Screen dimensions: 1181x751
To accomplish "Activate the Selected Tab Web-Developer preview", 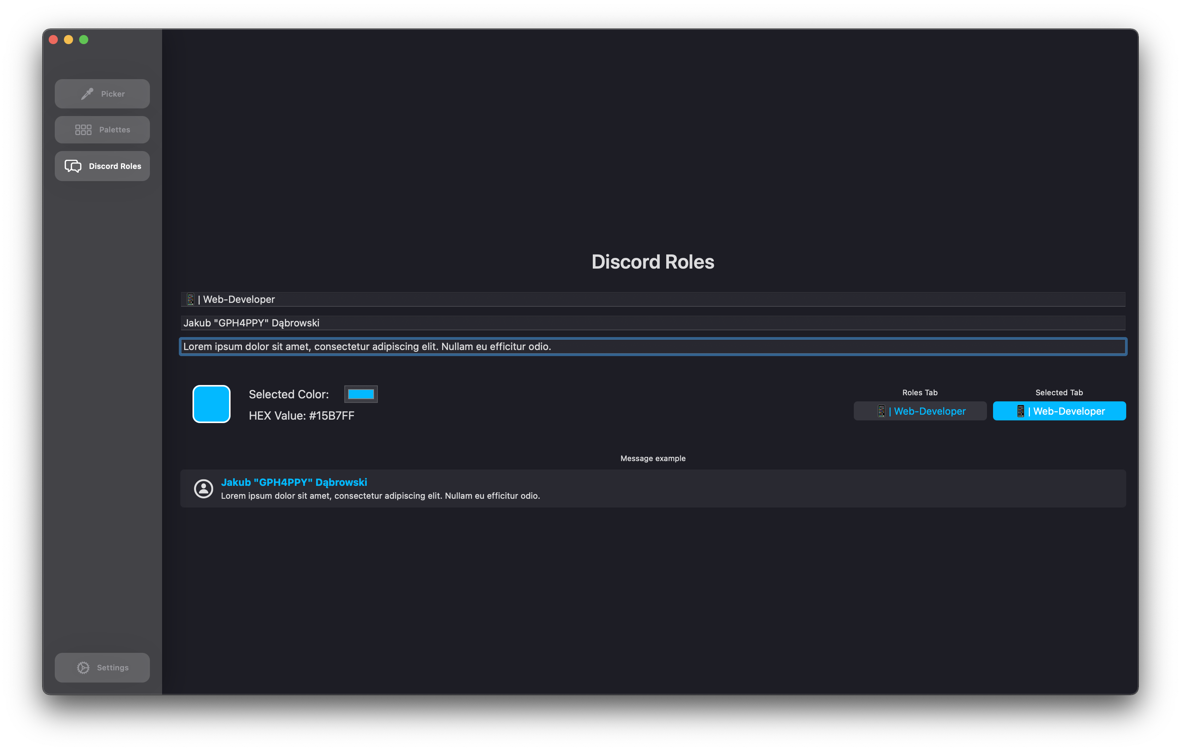I will pyautogui.click(x=1059, y=411).
